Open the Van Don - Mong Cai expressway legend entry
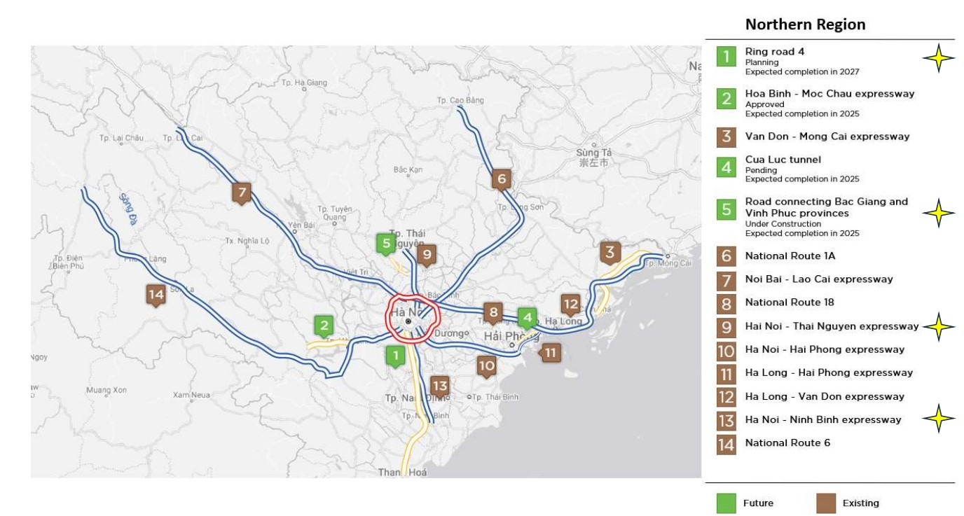Image resolution: width=964 pixels, height=516 pixels. [827, 137]
